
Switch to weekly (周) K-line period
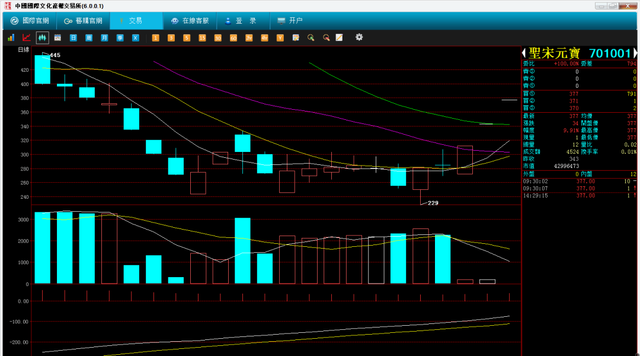click(x=88, y=37)
